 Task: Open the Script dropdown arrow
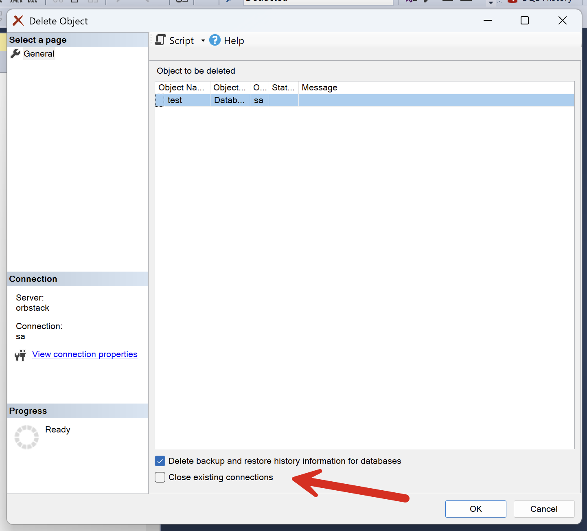[203, 40]
